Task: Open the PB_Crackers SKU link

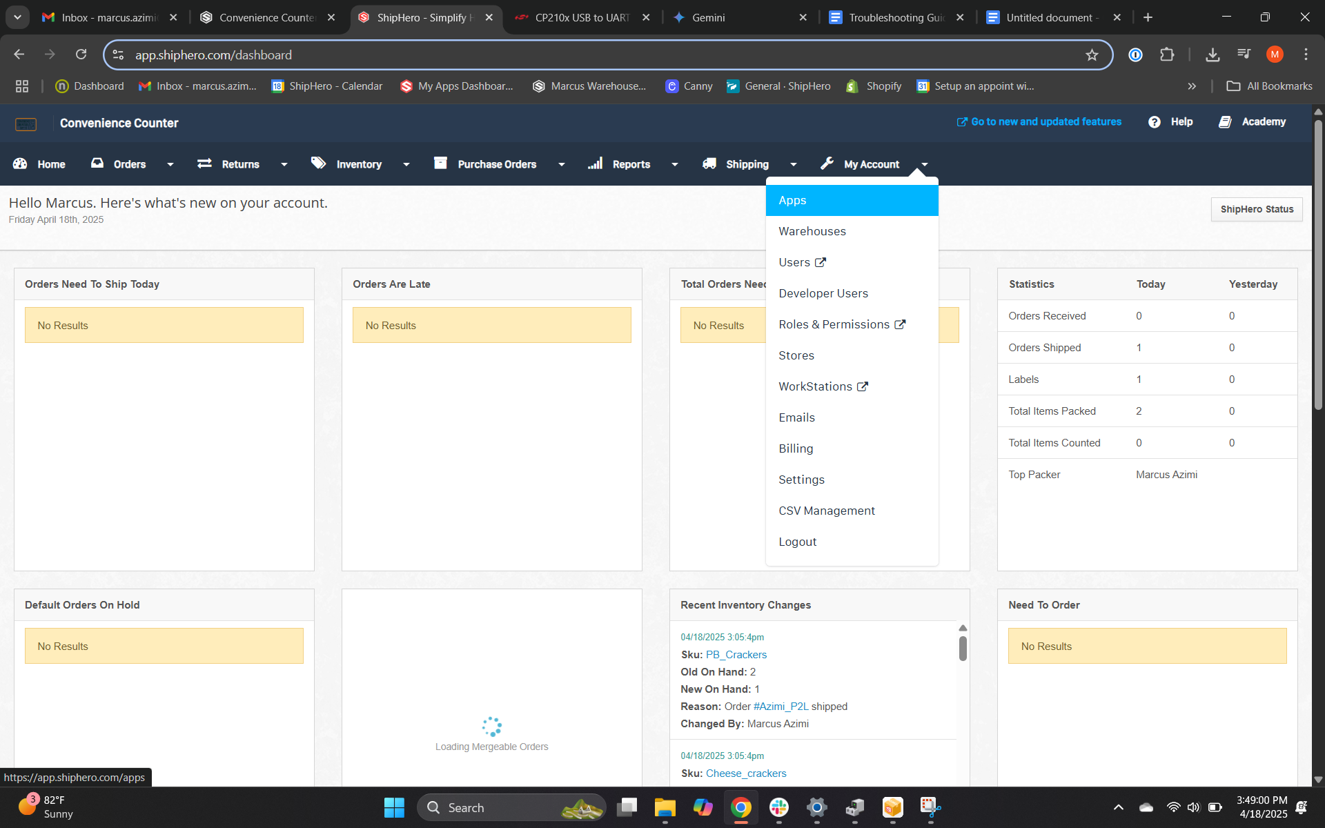Action: 736,655
